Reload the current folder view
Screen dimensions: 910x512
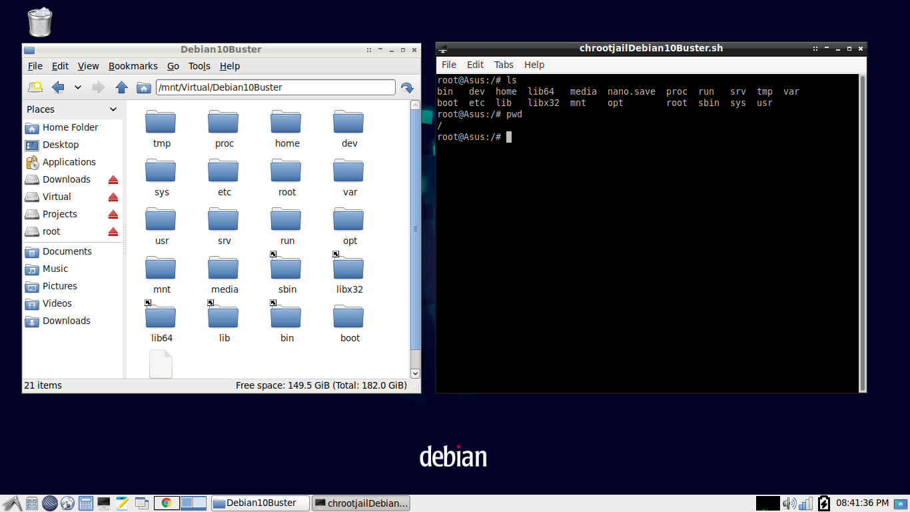407,87
